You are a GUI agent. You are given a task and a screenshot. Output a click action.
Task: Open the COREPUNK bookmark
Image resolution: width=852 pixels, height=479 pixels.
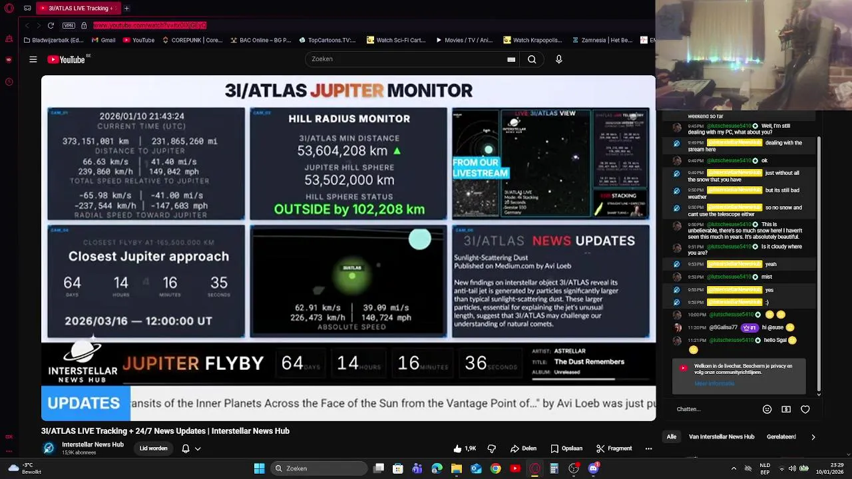pos(192,40)
